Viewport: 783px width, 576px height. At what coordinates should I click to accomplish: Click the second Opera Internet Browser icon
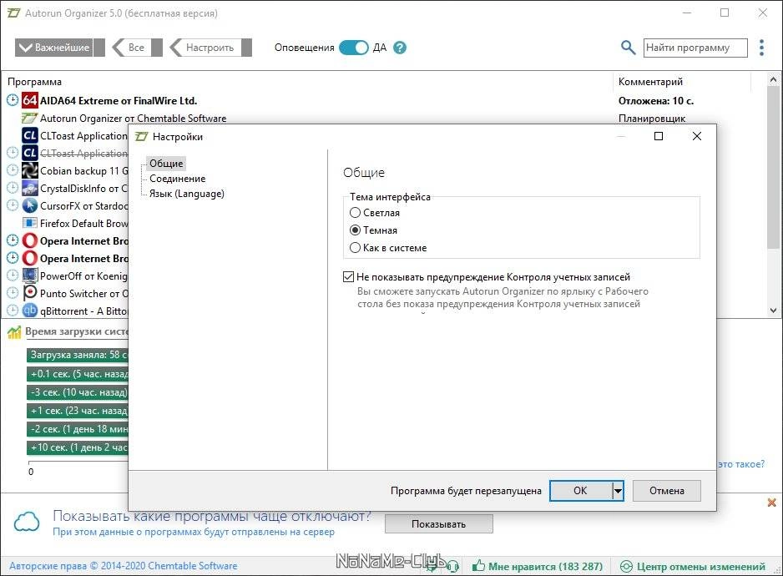click(29, 258)
